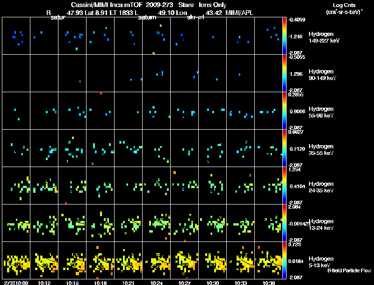Image resolution: width=374 pixels, height=285 pixels.
Task: Click the color bar beside Hydrogen 35-55 keV
Action: [284, 148]
